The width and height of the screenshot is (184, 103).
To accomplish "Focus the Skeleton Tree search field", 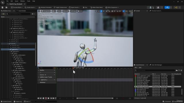I will [x=18, y=14].
